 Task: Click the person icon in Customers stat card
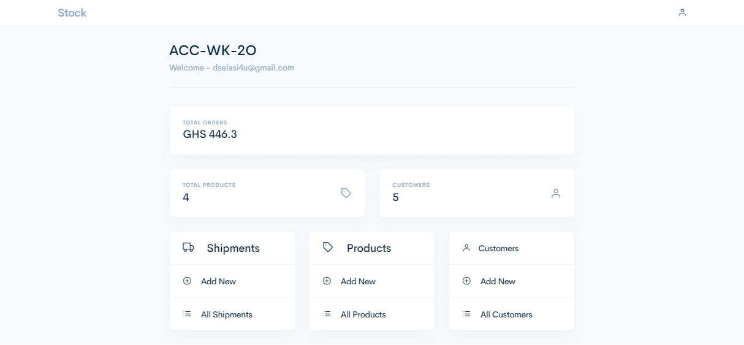[x=556, y=193]
